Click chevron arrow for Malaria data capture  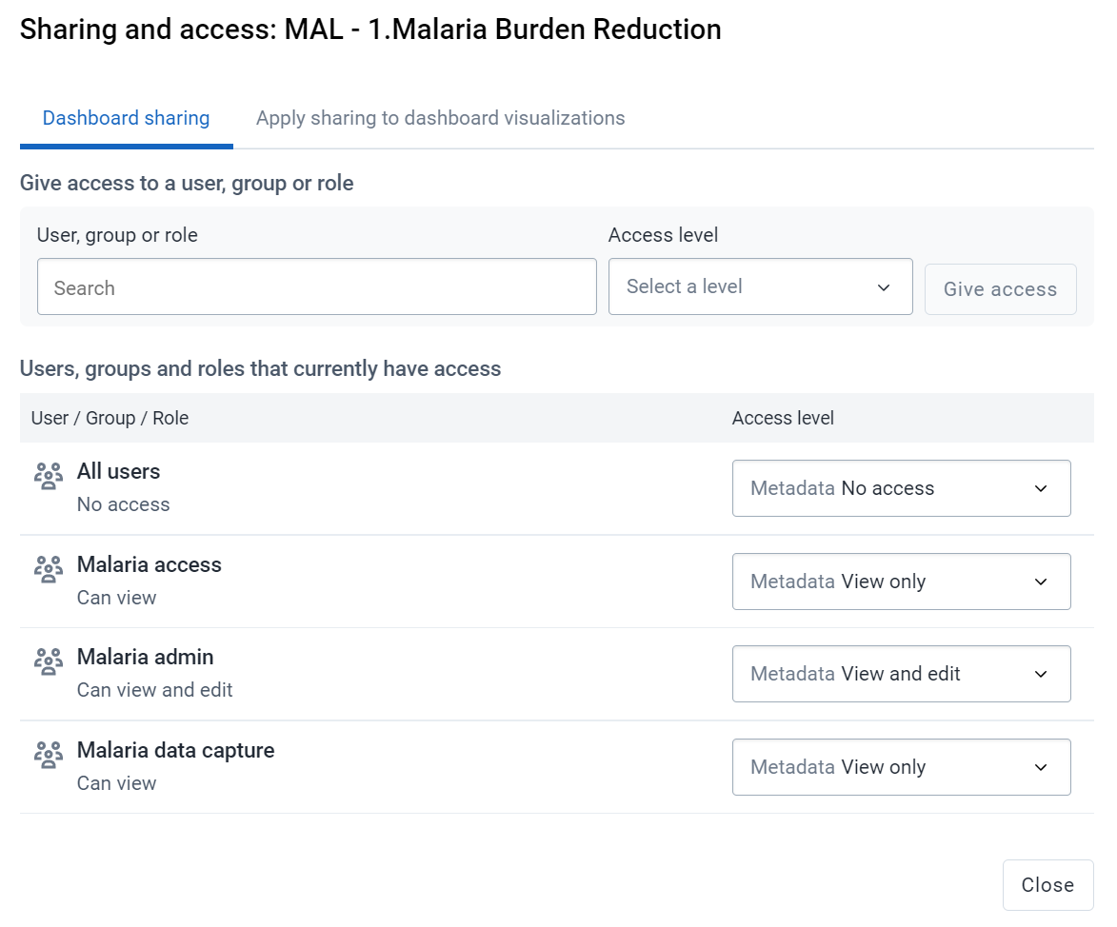(1041, 767)
